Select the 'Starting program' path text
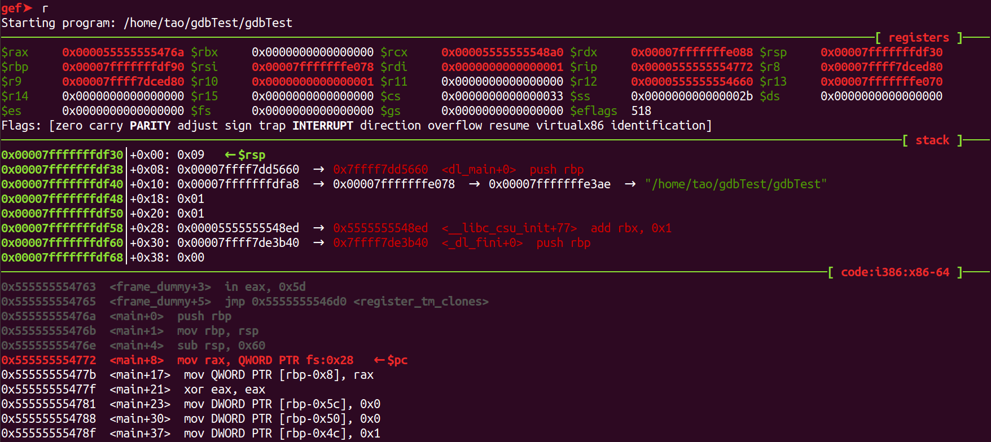991x442 pixels. coord(208,23)
